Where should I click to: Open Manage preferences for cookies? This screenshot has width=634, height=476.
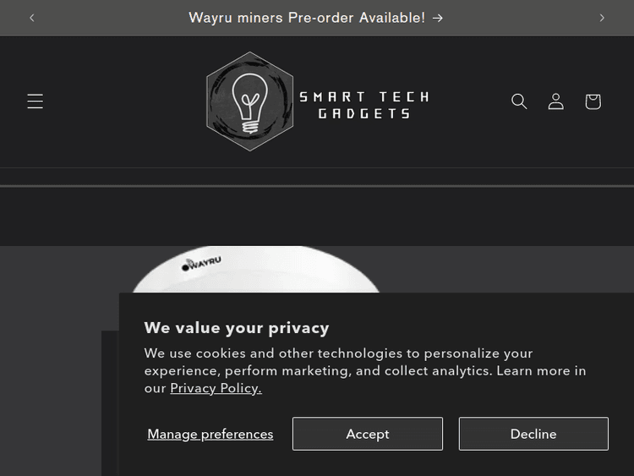pyautogui.click(x=210, y=434)
